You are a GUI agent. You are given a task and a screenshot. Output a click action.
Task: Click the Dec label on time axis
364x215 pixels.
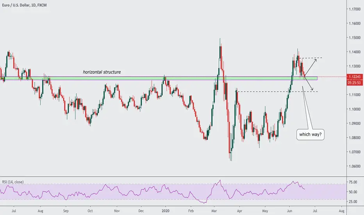[x=141, y=211]
